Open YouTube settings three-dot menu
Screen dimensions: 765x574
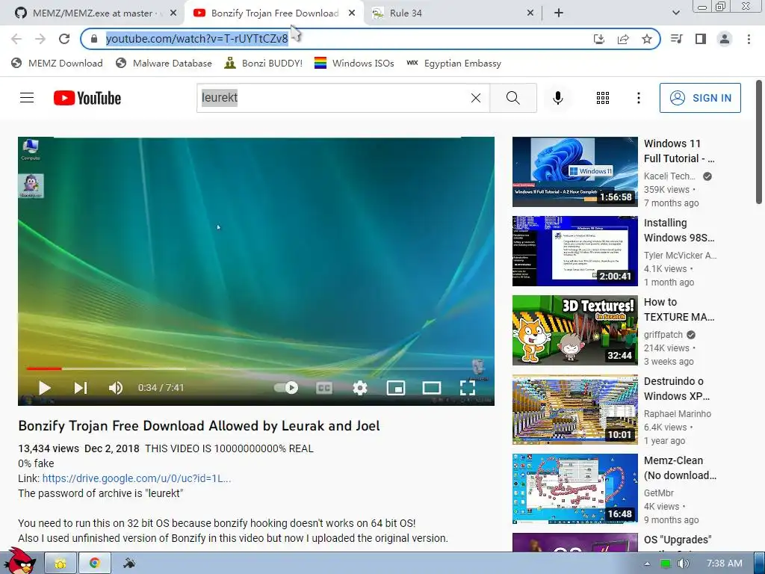pos(639,98)
